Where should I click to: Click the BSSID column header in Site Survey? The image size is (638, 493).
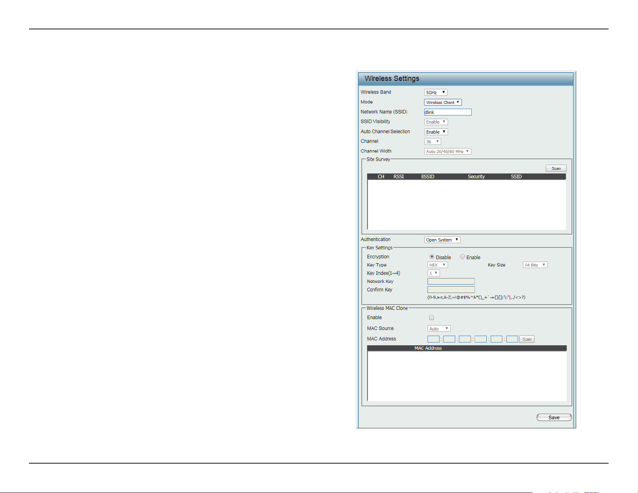pos(427,177)
